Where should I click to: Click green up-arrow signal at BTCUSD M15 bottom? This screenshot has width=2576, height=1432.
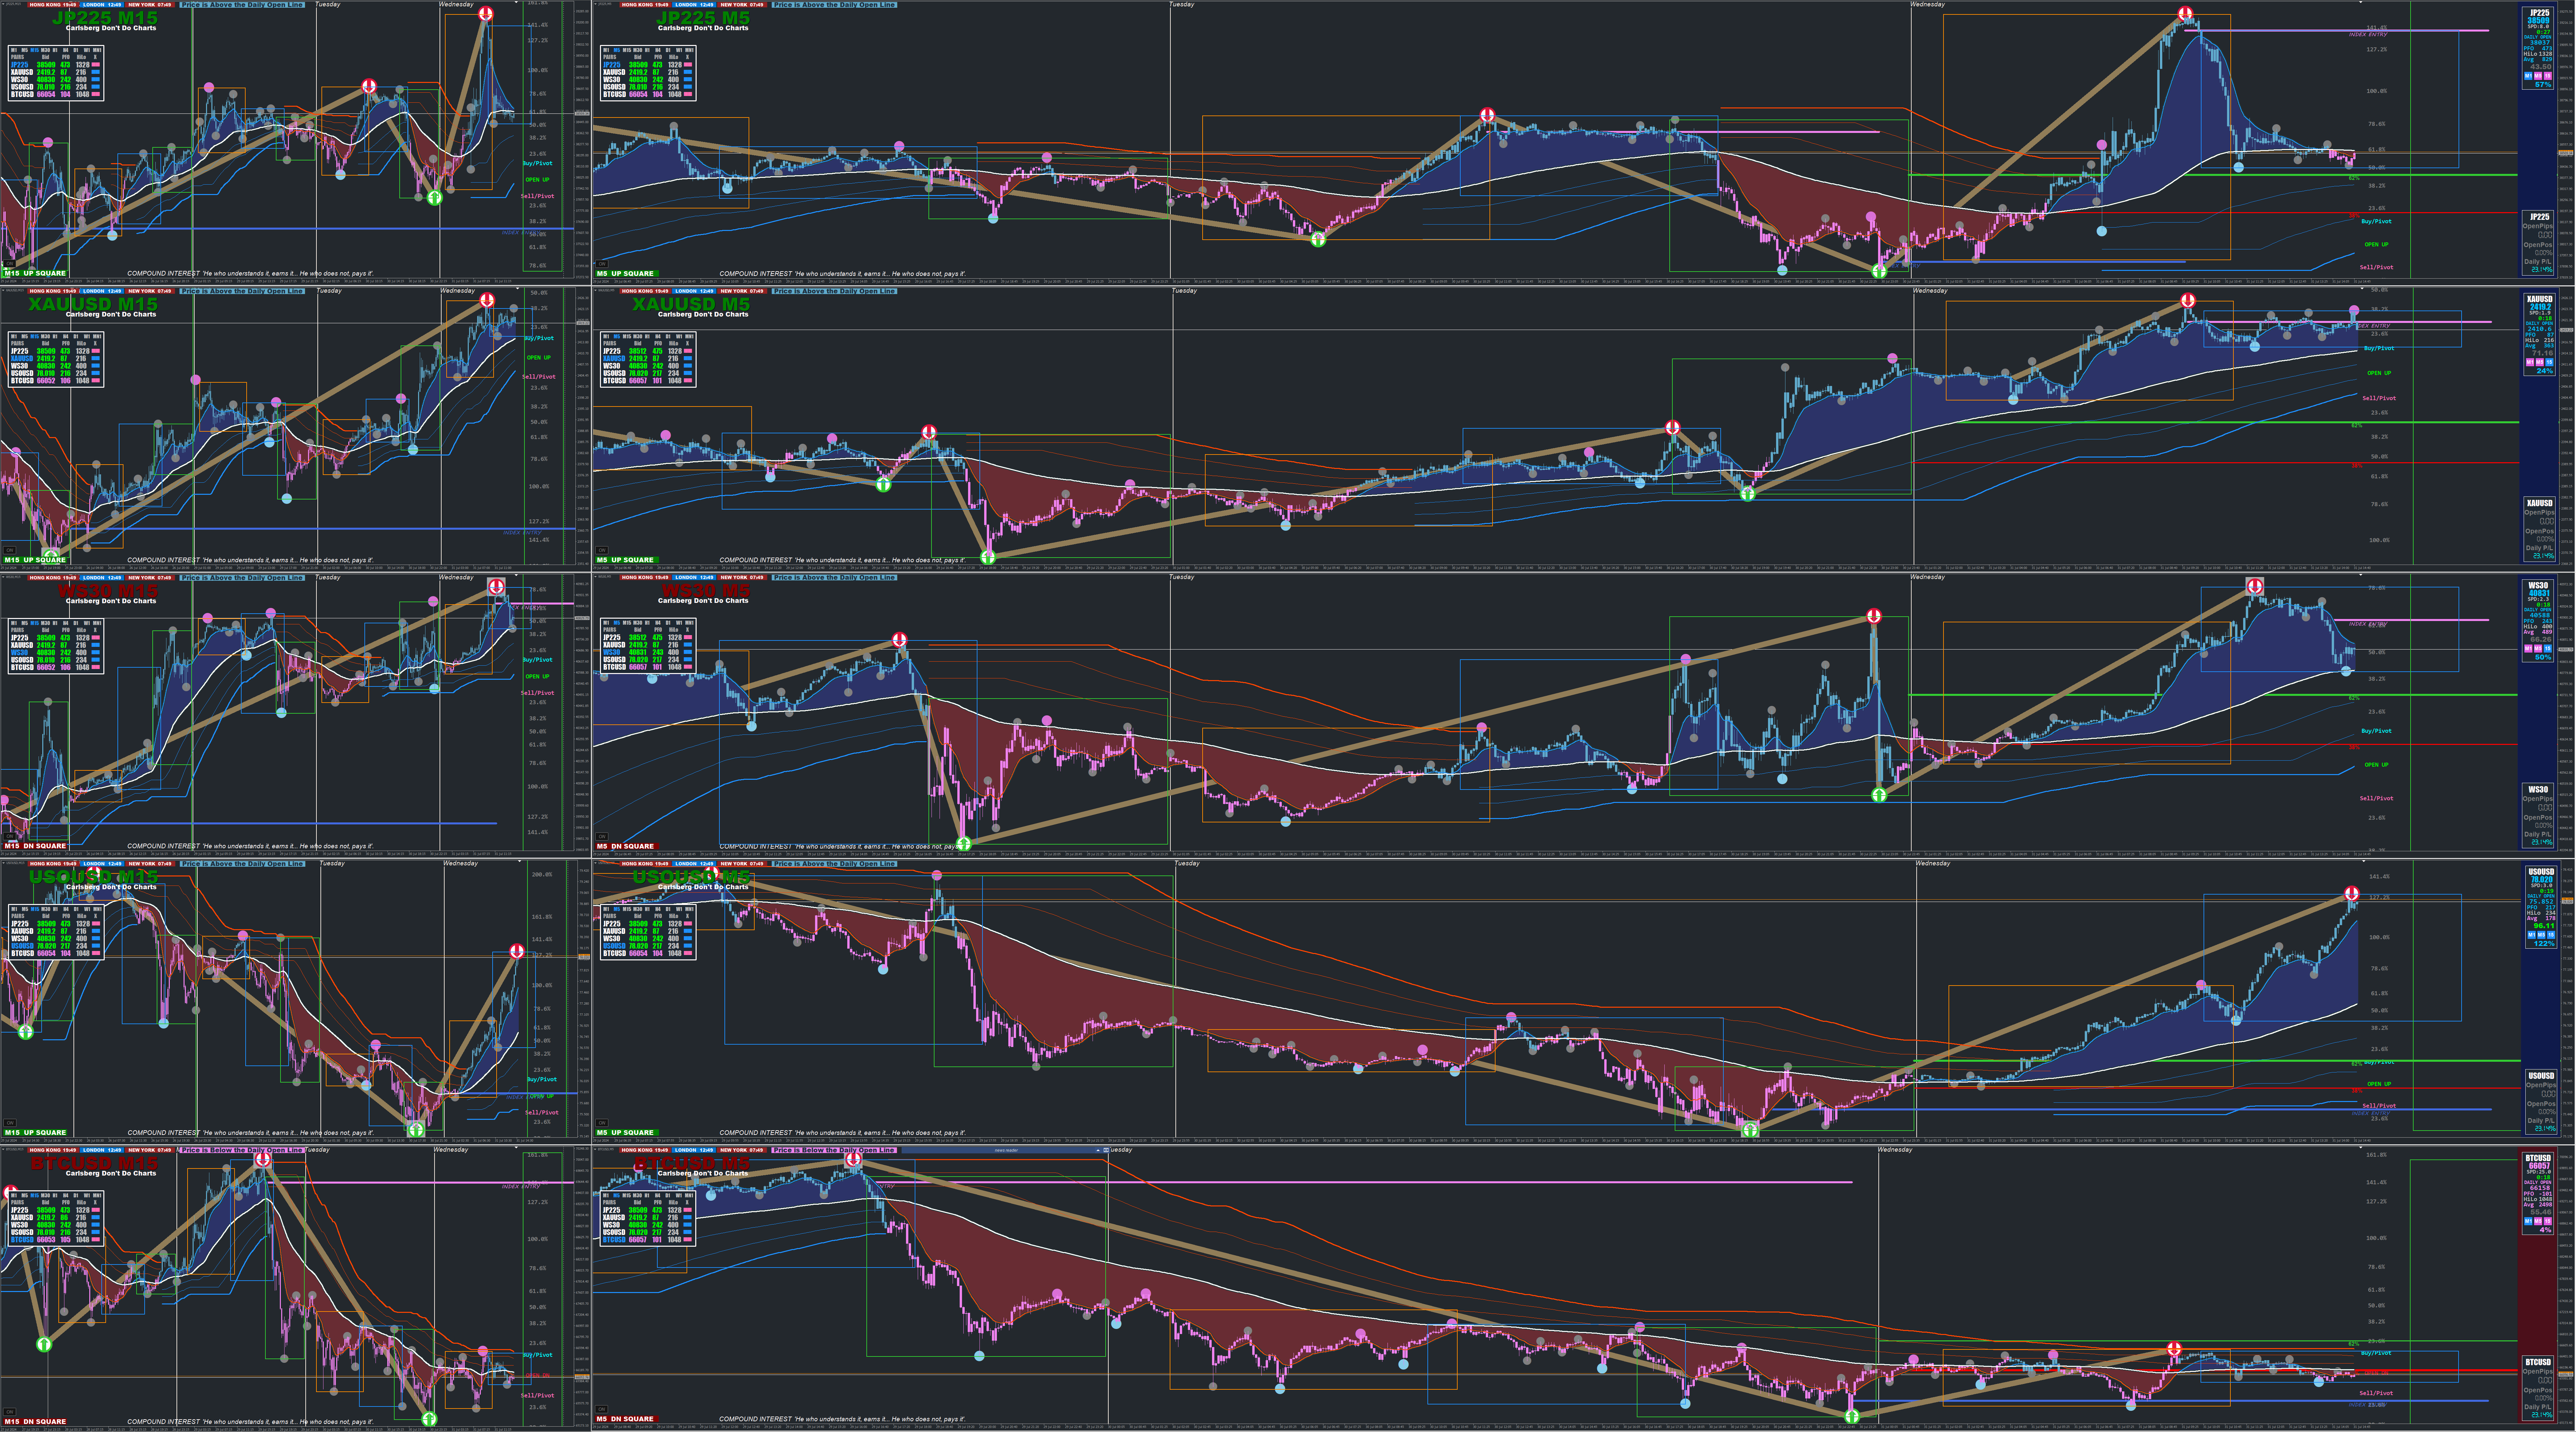429,1418
